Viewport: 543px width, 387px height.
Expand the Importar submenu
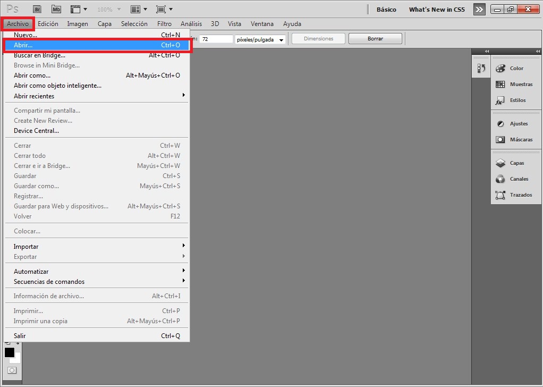tap(184, 246)
